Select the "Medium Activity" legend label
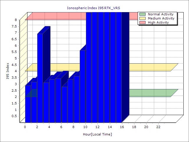The image size is (189, 142). click(x=161, y=18)
